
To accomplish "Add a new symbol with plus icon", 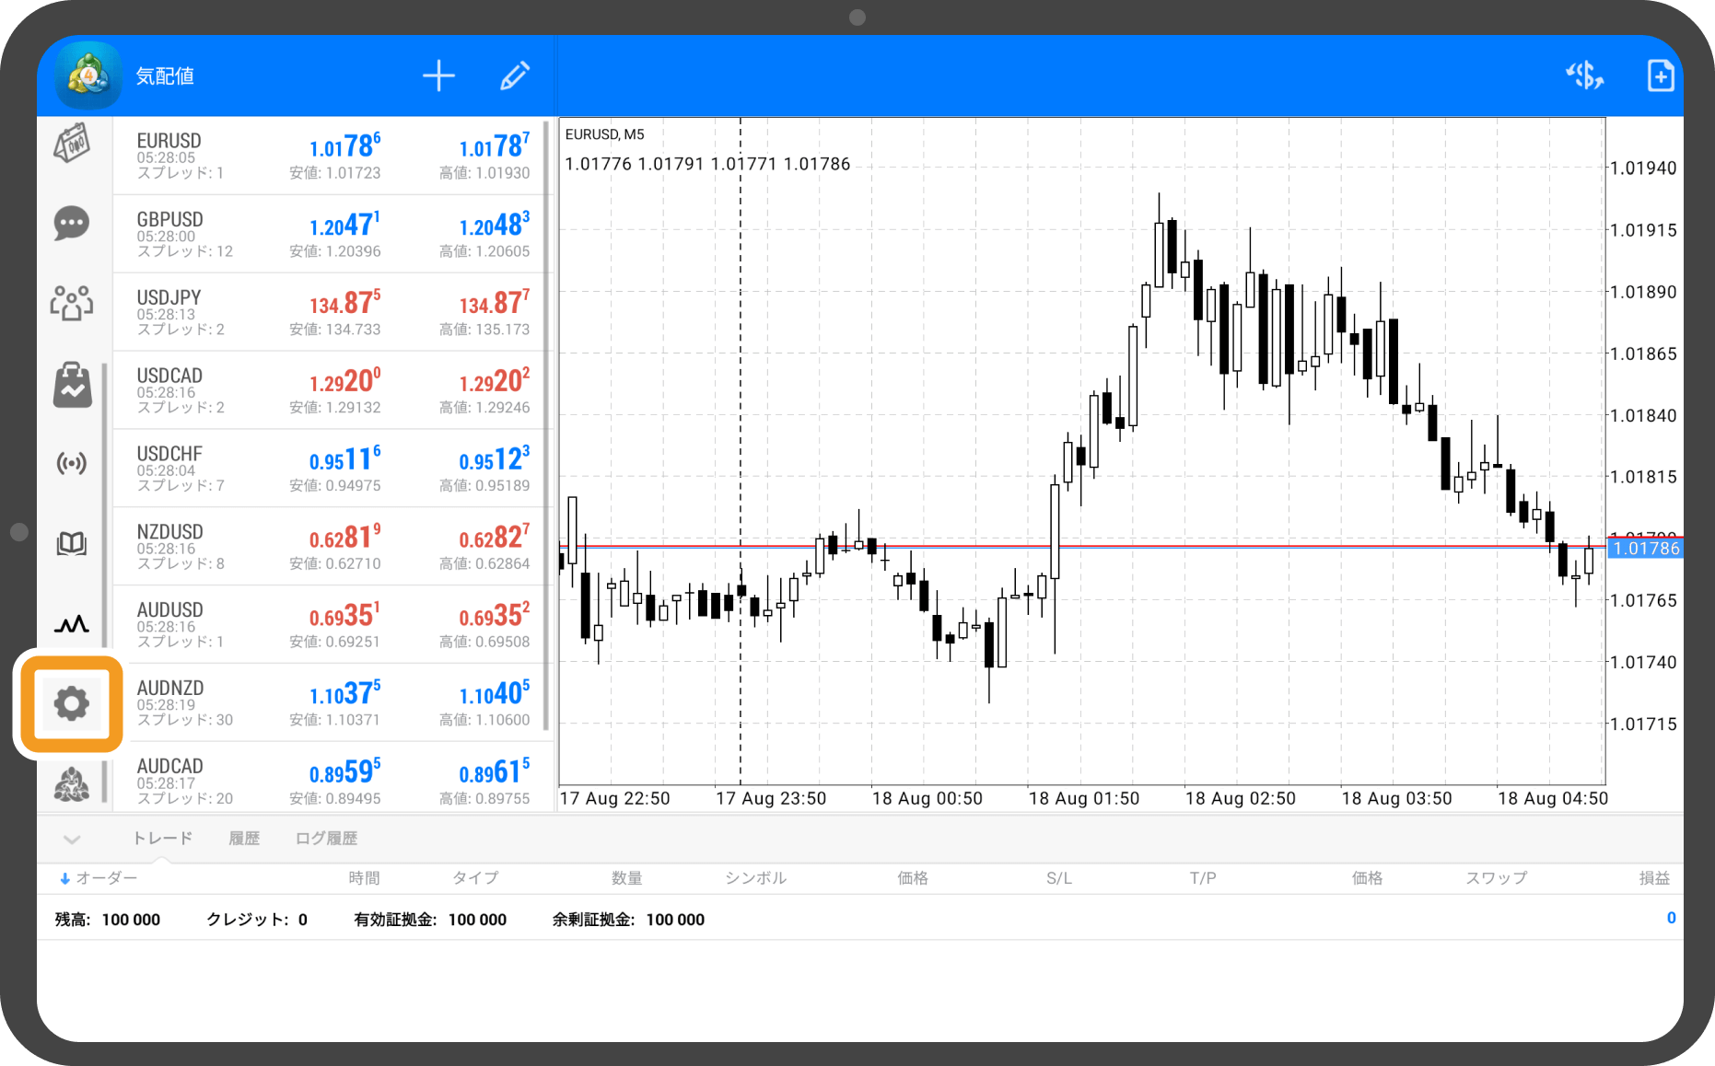I will pyautogui.click(x=439, y=75).
